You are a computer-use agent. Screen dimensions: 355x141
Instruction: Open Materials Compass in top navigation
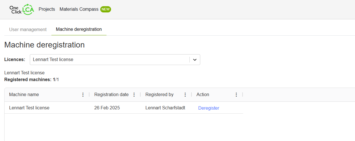[79, 9]
